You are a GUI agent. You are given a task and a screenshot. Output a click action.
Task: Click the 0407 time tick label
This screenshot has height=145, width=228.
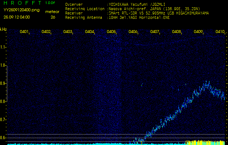tap(155, 32)
